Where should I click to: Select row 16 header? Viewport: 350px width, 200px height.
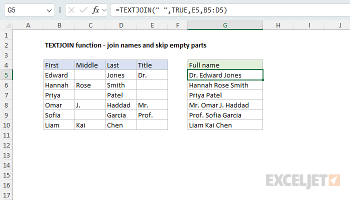click(x=6, y=185)
